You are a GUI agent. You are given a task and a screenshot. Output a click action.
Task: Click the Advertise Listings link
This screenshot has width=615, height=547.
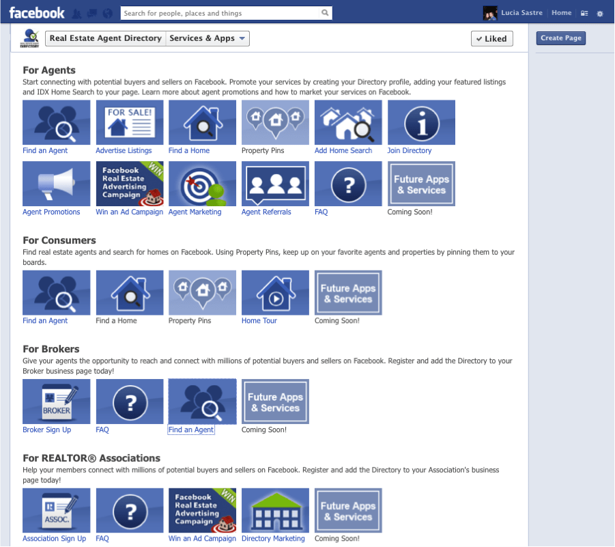[124, 150]
